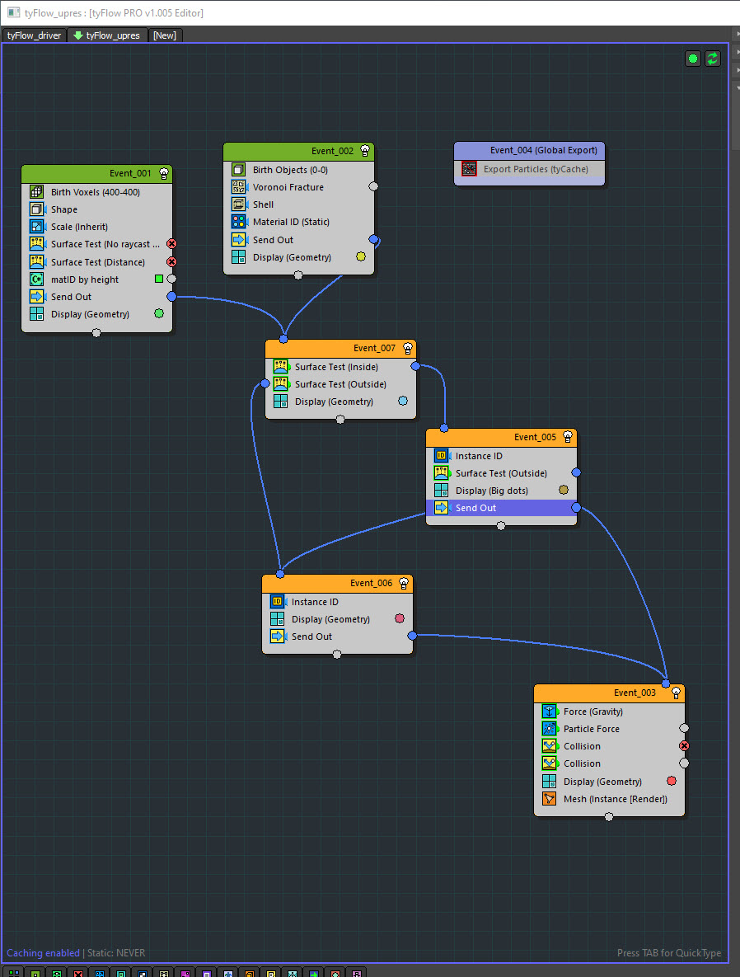Click Surface Test (Inside) output connector
The width and height of the screenshot is (740, 977).
pos(415,366)
